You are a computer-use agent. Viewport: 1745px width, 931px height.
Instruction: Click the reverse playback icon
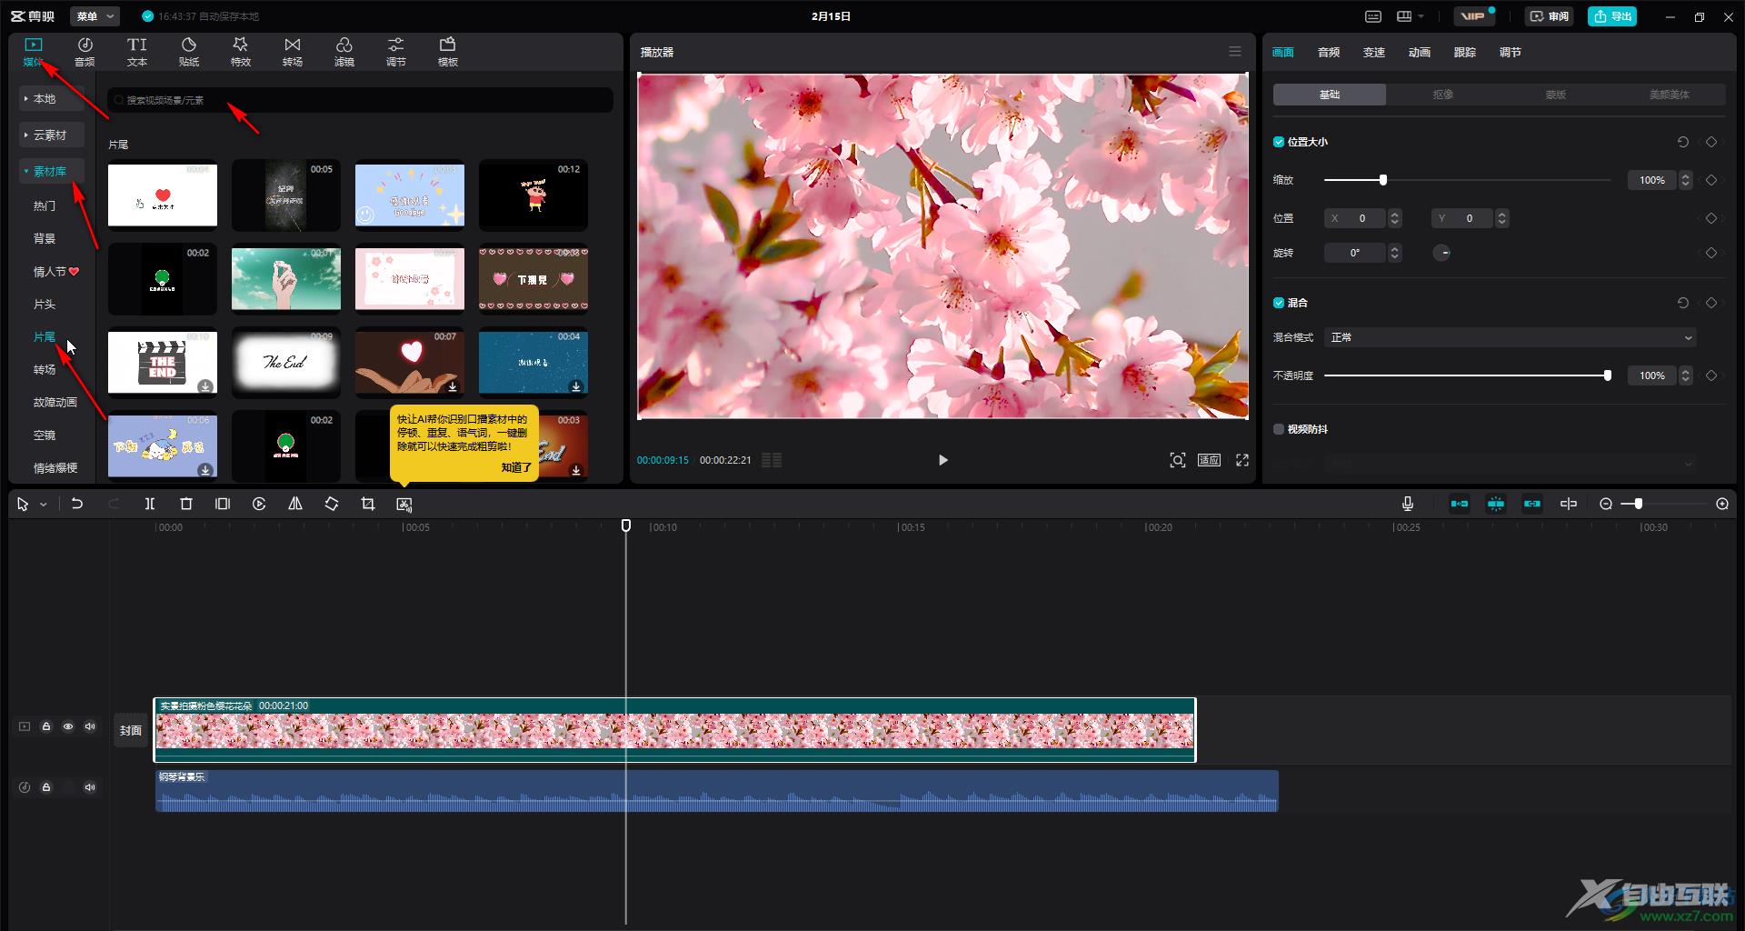point(259,504)
